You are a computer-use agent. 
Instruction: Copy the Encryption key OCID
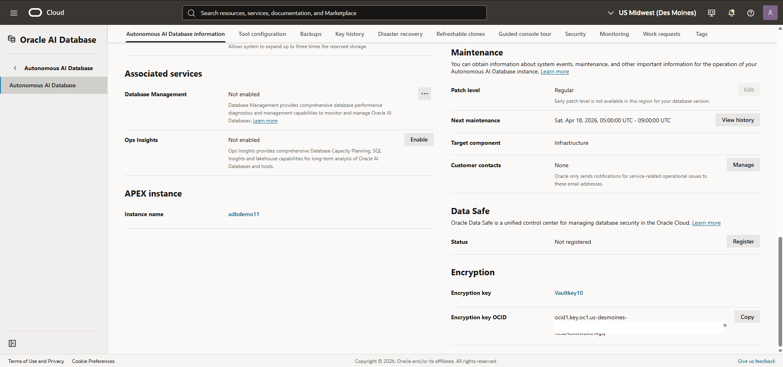[747, 317]
